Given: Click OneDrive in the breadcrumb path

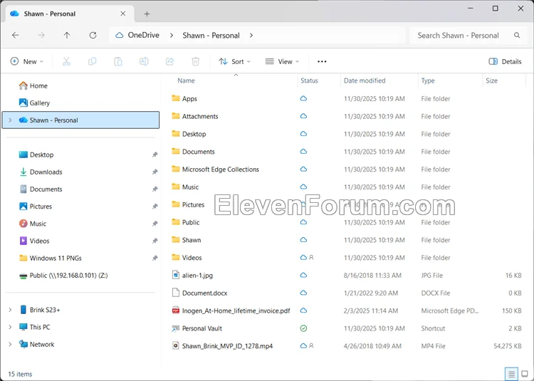Looking at the screenshot, I should 143,36.
